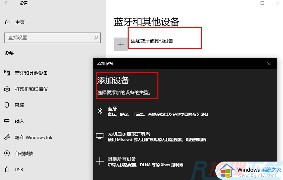This screenshot has width=283, height=180.
Task: Open 自动播放 settings page
Action: pos(24,154)
